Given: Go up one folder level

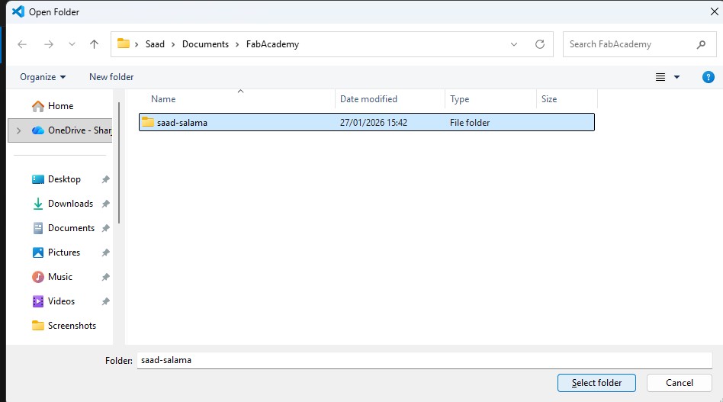Looking at the screenshot, I should point(94,44).
